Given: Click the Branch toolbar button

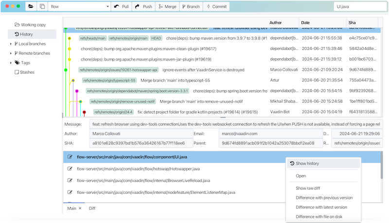Looking at the screenshot, I should coord(191,7).
